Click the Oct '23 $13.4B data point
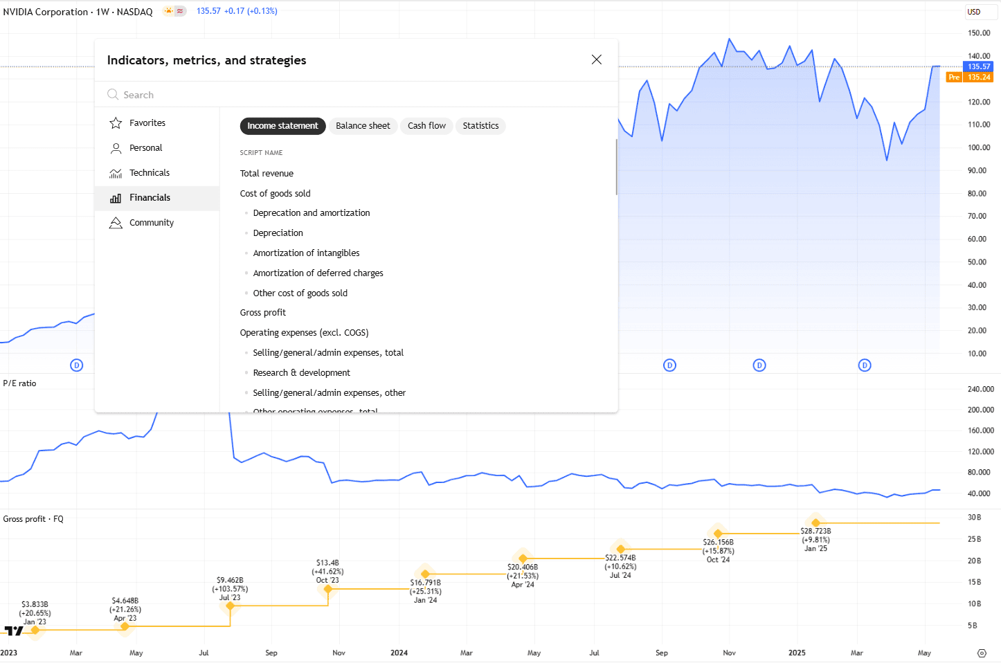Image resolution: width=1001 pixels, height=663 pixels. 328,589
